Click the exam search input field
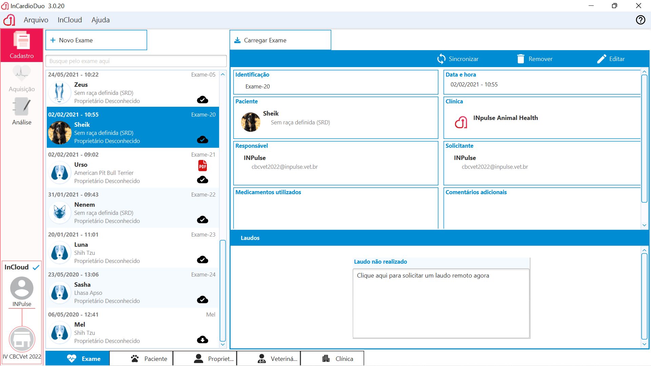This screenshot has width=651, height=366. pyautogui.click(x=136, y=61)
